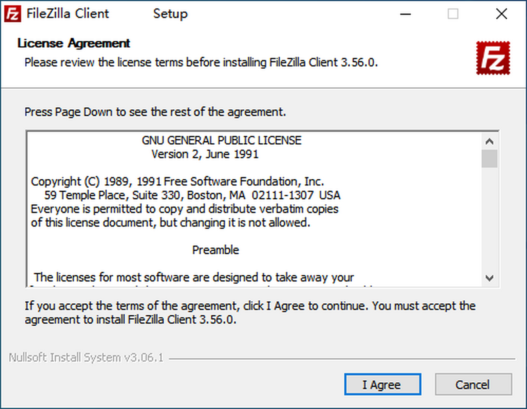Select the License Agreement heading
The width and height of the screenshot is (527, 409).
tap(72, 43)
